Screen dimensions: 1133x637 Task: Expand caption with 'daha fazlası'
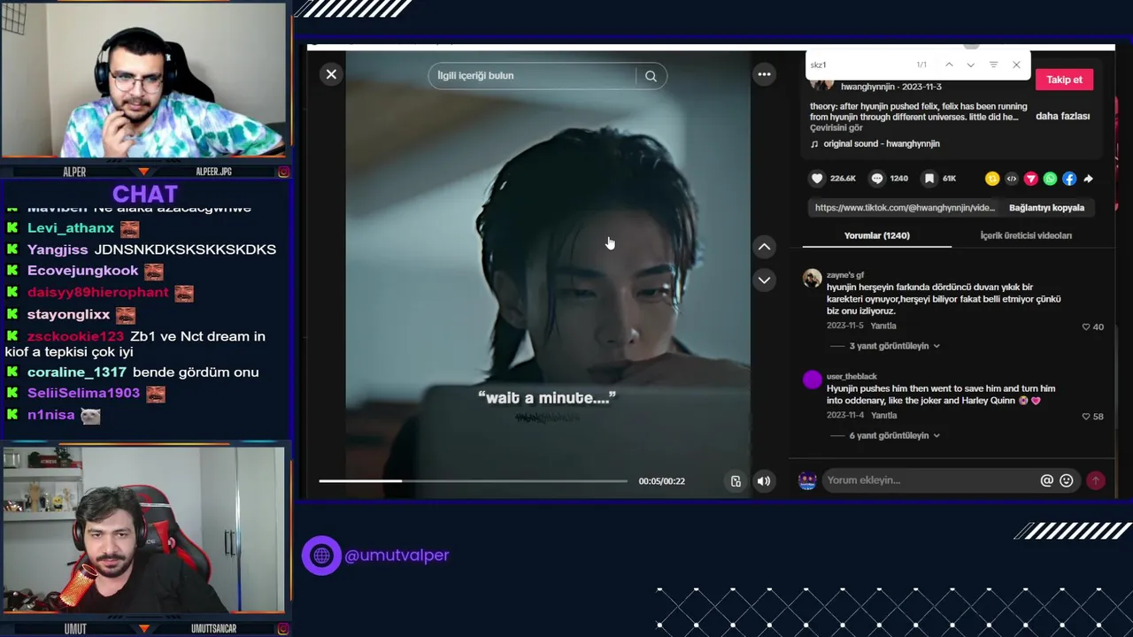point(1062,116)
